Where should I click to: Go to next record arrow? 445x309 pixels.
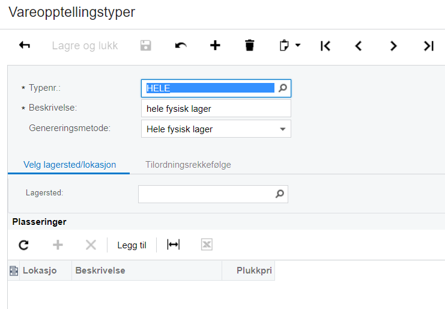(393, 46)
